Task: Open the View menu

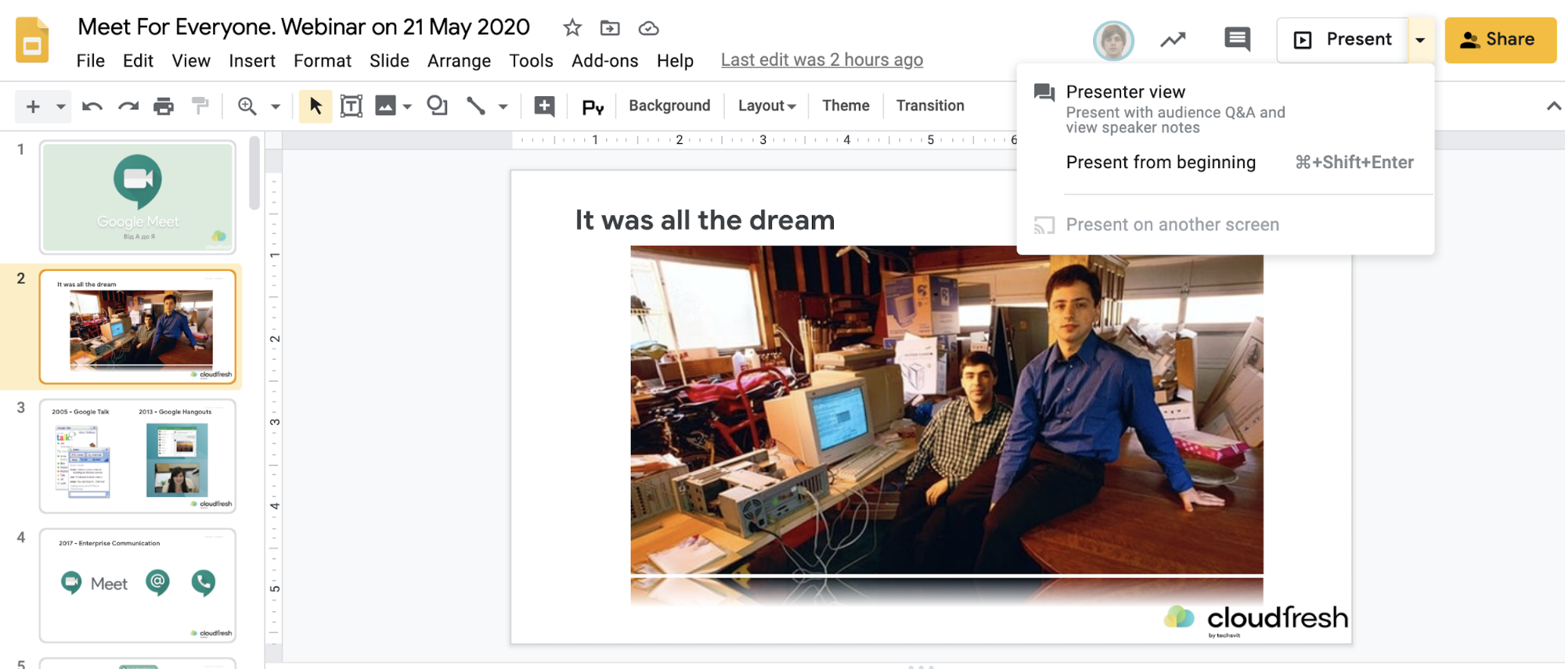Action: pyautogui.click(x=191, y=61)
